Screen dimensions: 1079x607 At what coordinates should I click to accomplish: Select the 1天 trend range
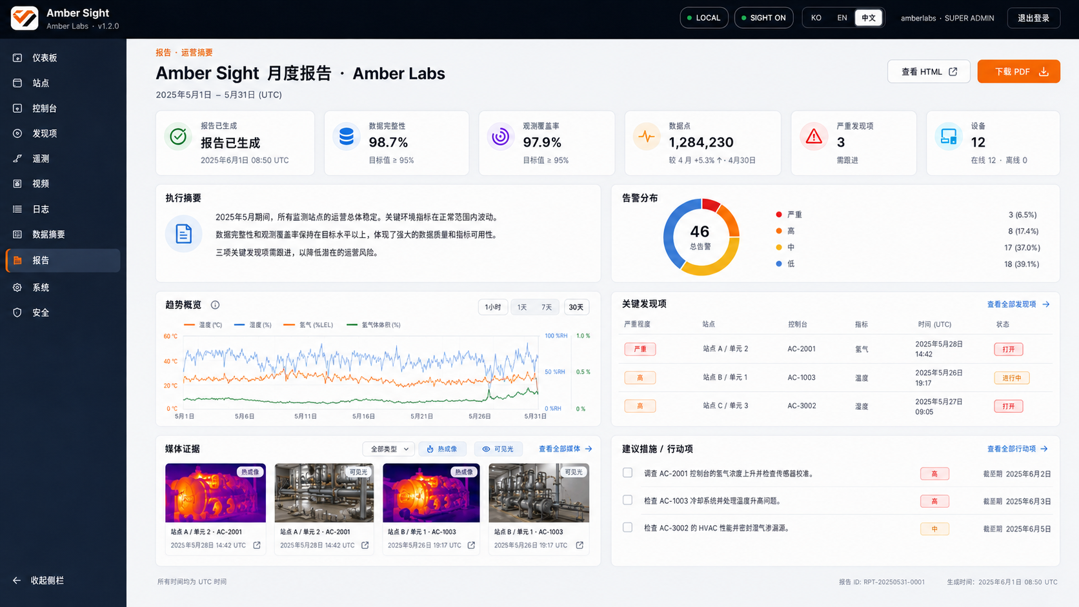point(522,307)
